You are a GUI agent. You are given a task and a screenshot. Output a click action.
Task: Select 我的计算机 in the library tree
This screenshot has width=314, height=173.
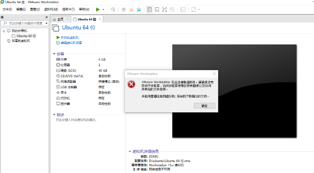coord(19,31)
